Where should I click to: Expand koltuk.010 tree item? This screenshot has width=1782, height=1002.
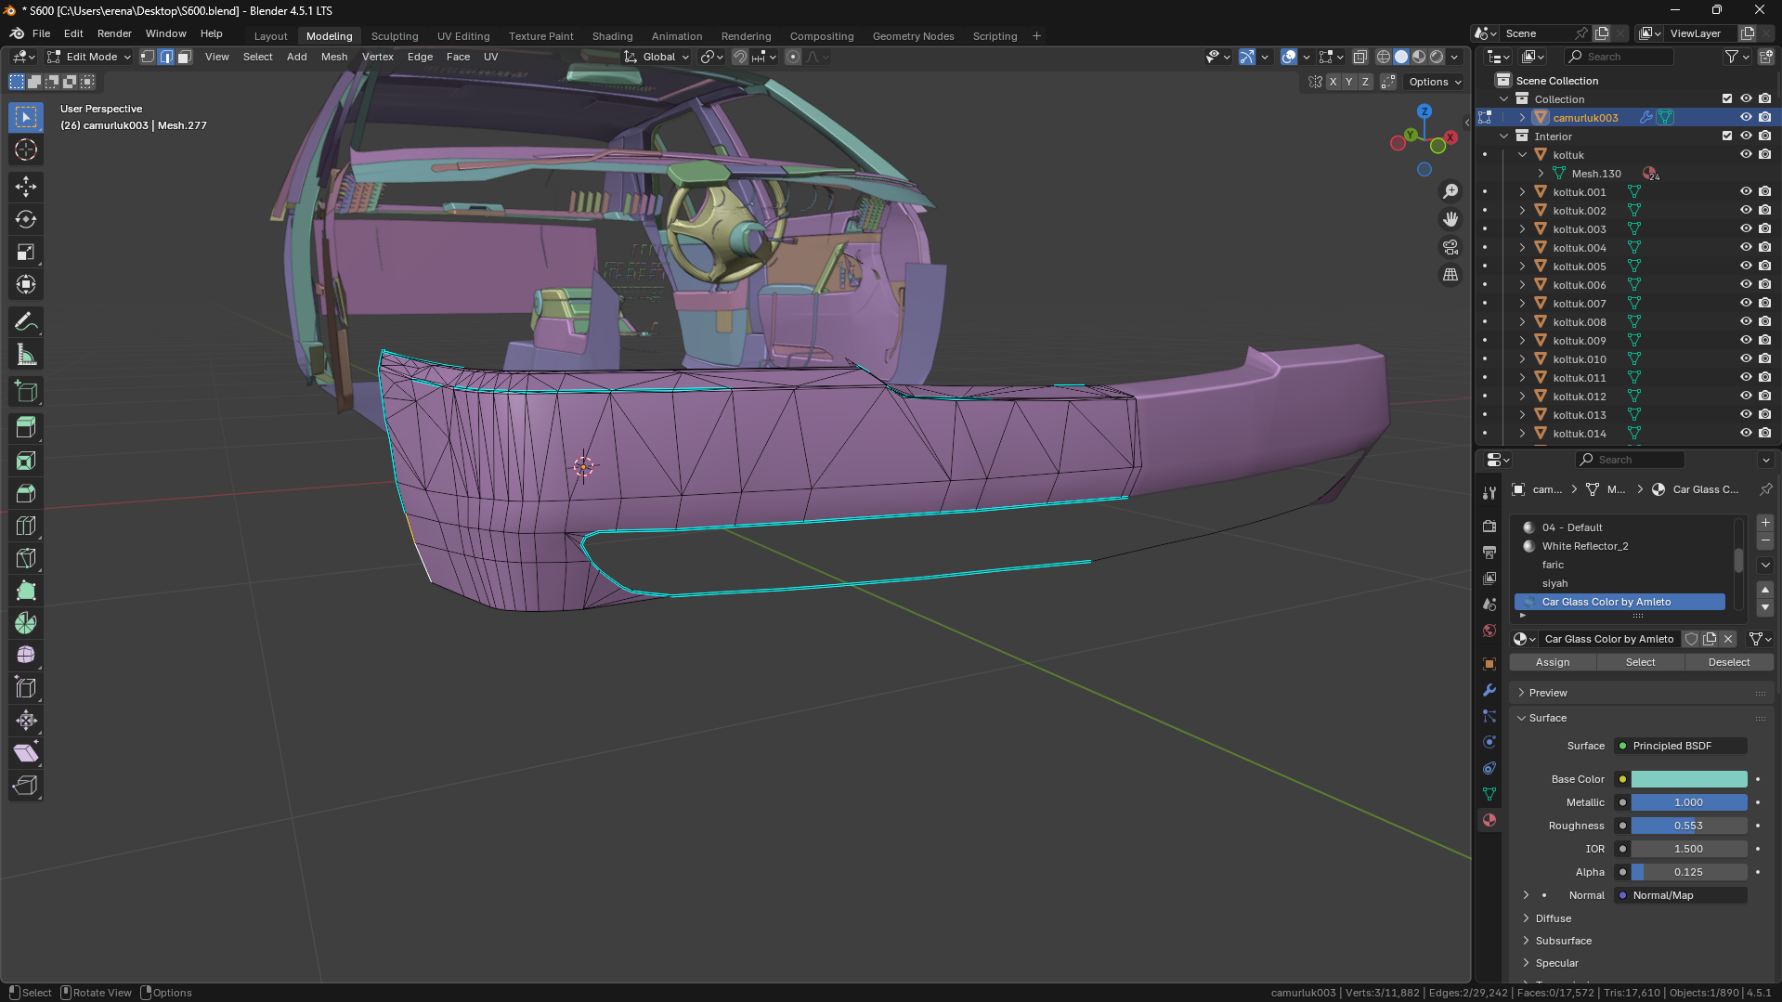tap(1522, 359)
